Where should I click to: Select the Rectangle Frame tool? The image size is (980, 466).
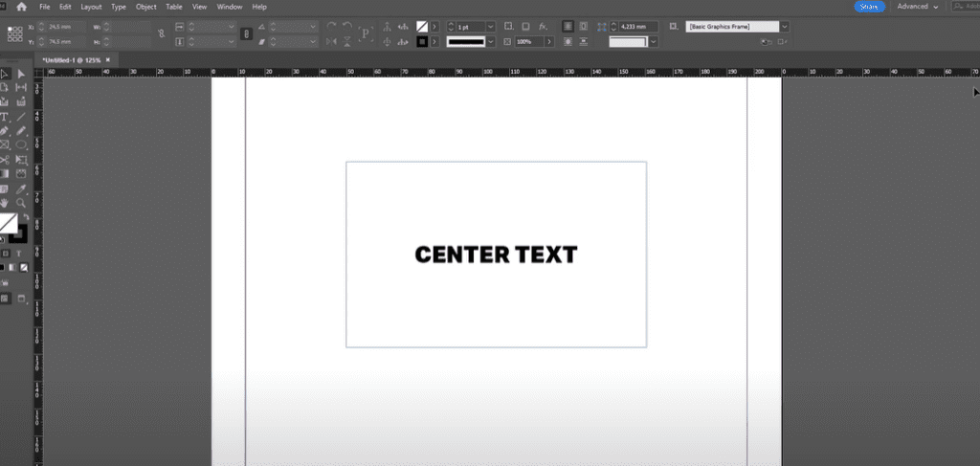pyautogui.click(x=5, y=144)
